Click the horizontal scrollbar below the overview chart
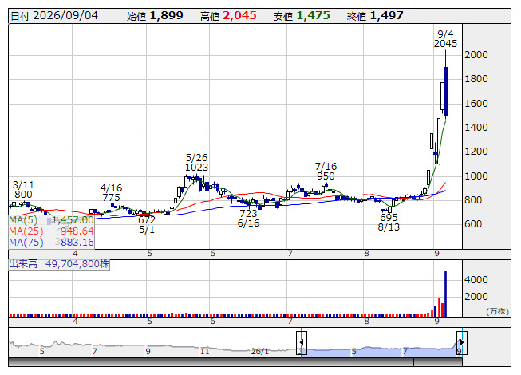Viewport: 521px width, 375px height. (235, 362)
